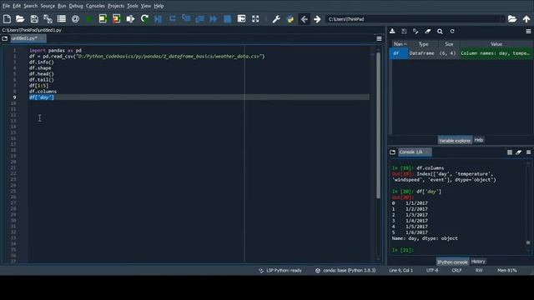Open the View menu
This screenshot has width=534, height=300.
point(146,6)
